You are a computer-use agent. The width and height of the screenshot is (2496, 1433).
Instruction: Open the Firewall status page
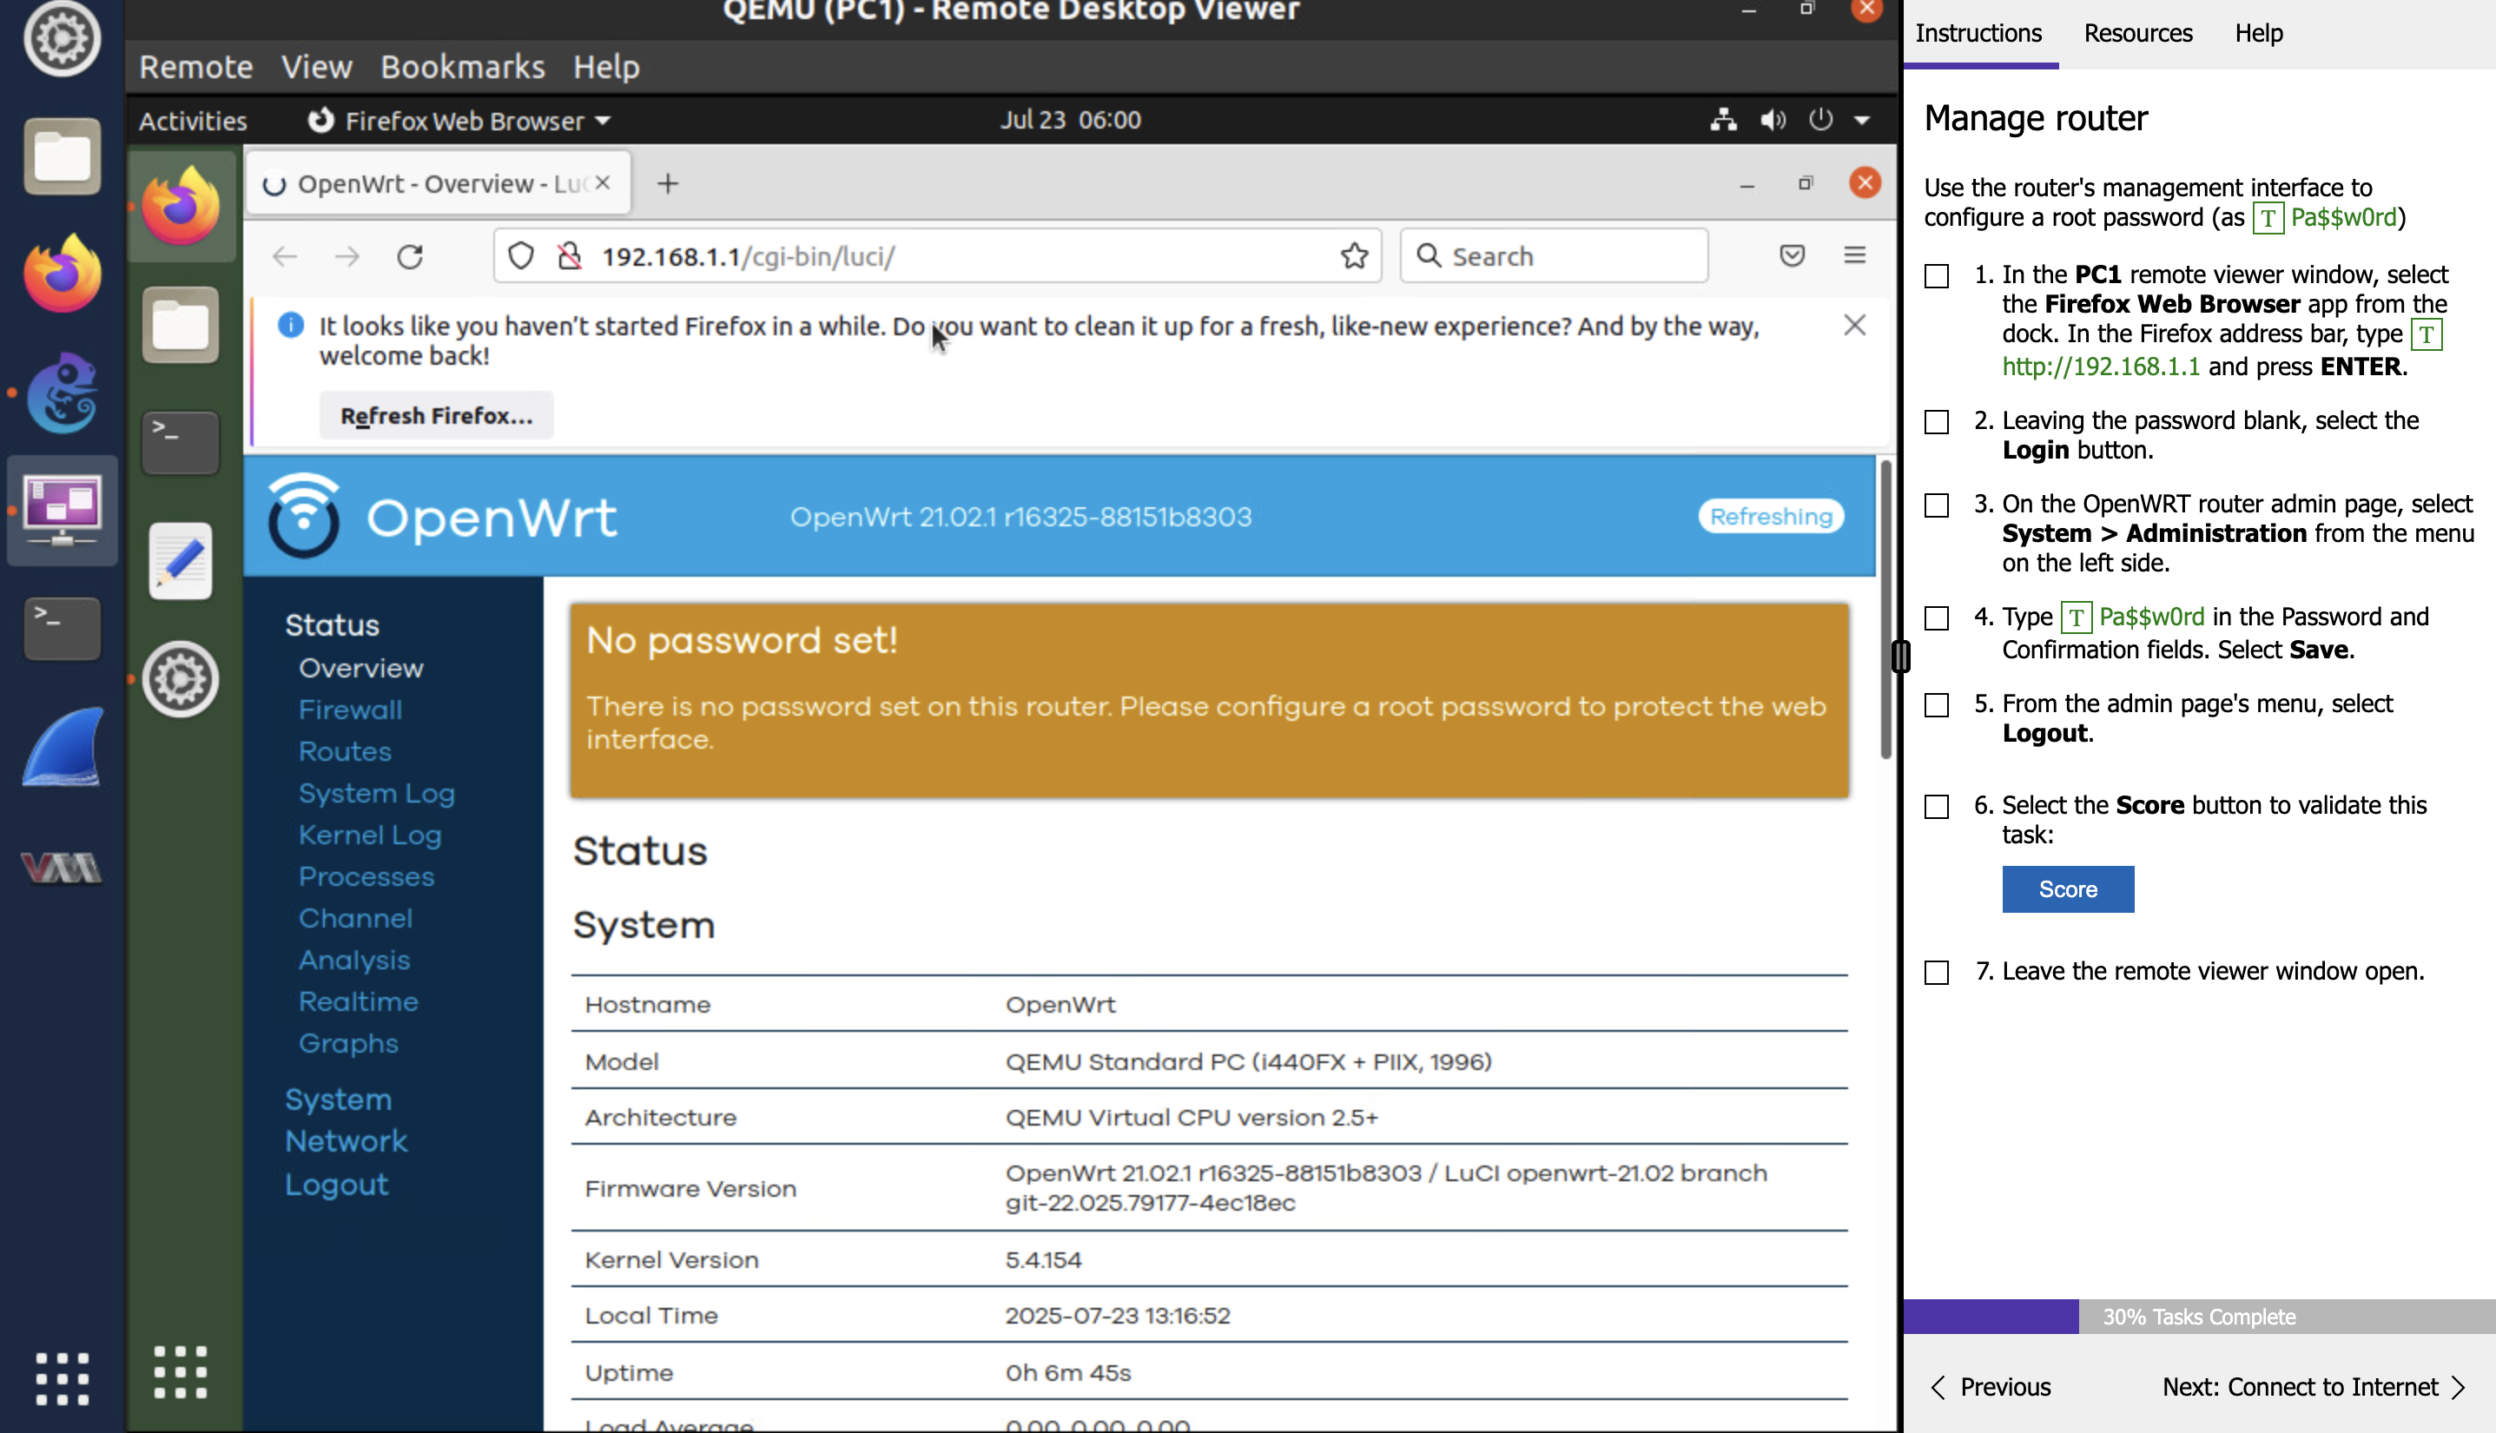[350, 710]
